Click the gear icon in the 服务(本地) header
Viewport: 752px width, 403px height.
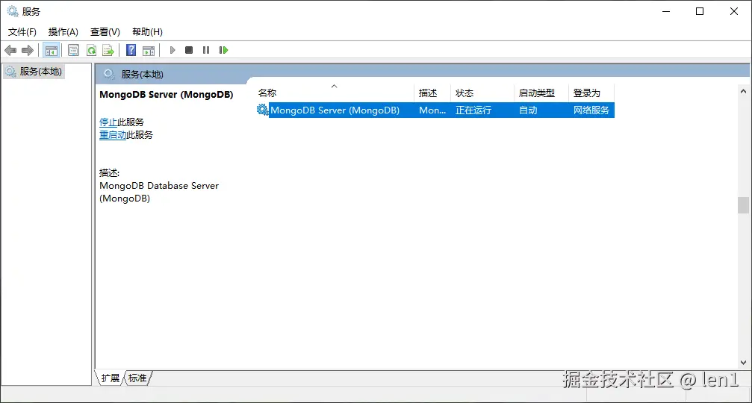pos(109,75)
